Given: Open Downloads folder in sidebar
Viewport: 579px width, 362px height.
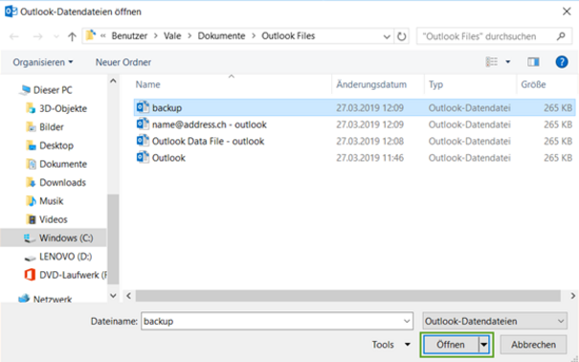Looking at the screenshot, I should coord(62,183).
